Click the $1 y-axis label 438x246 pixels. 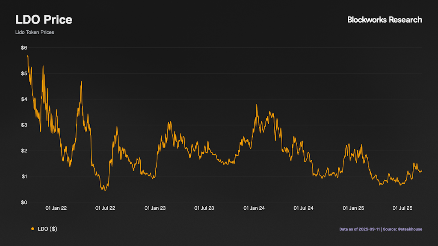(x=24, y=176)
